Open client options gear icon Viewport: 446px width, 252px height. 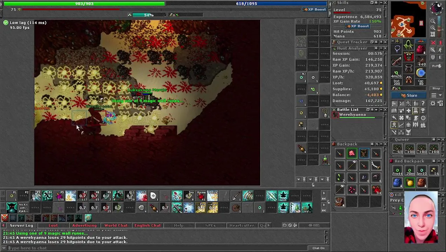click(x=433, y=103)
